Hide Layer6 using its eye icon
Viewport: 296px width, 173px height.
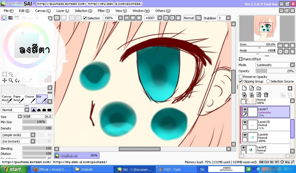tap(245, 135)
